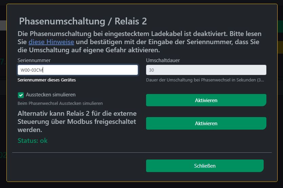Image resolution: width=283 pixels, height=188 pixels.
Task: Activate Modbus control with lower Aktivieren button
Action: point(206,123)
